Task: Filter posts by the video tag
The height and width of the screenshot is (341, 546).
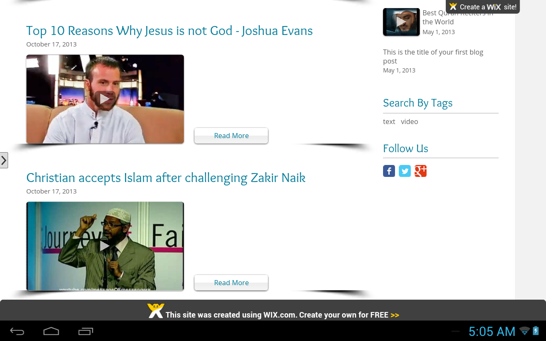Action: click(409, 121)
